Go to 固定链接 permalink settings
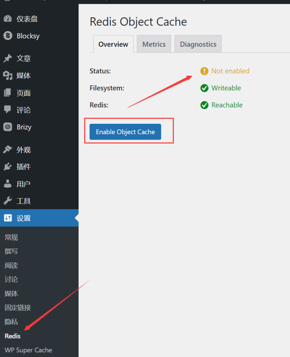 pyautogui.click(x=18, y=307)
